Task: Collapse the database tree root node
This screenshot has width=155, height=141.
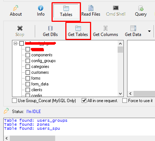Action: tap(15, 43)
